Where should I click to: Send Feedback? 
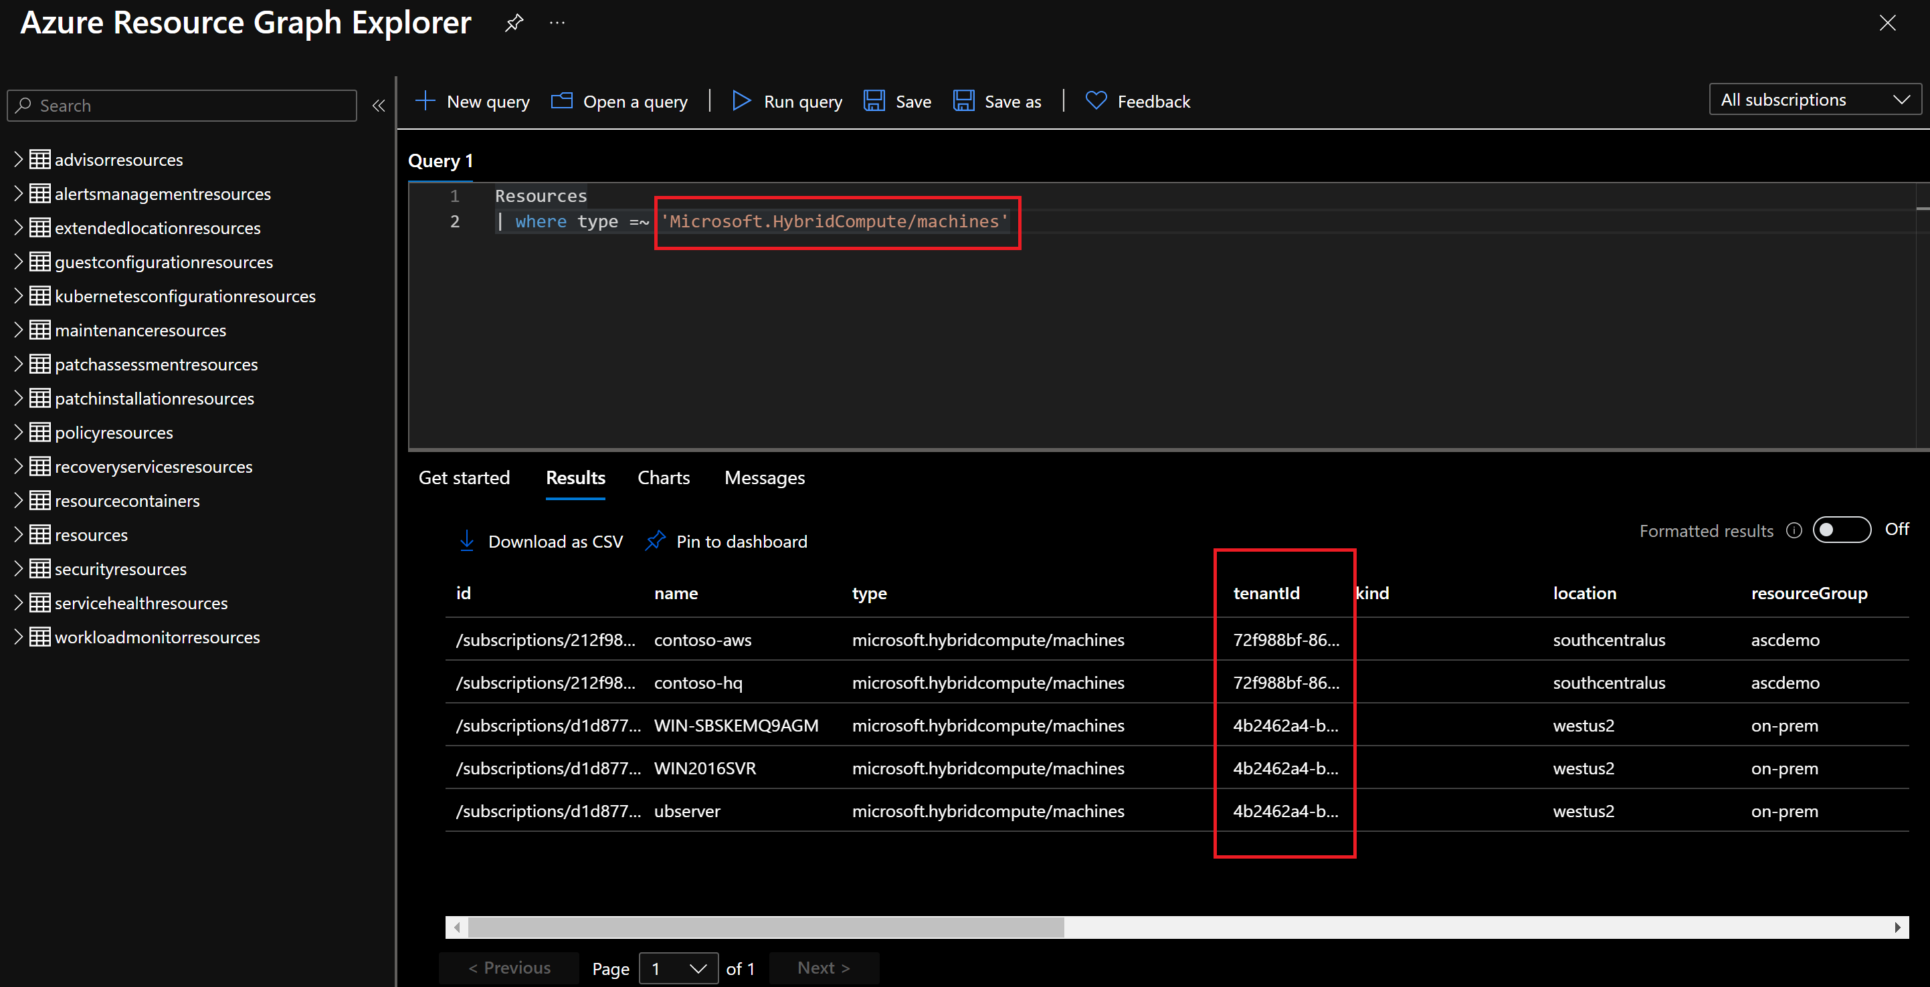coord(1137,101)
